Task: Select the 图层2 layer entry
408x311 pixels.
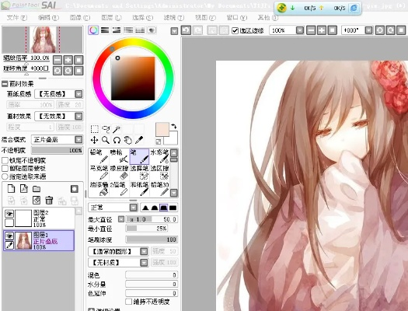Action: (39, 218)
